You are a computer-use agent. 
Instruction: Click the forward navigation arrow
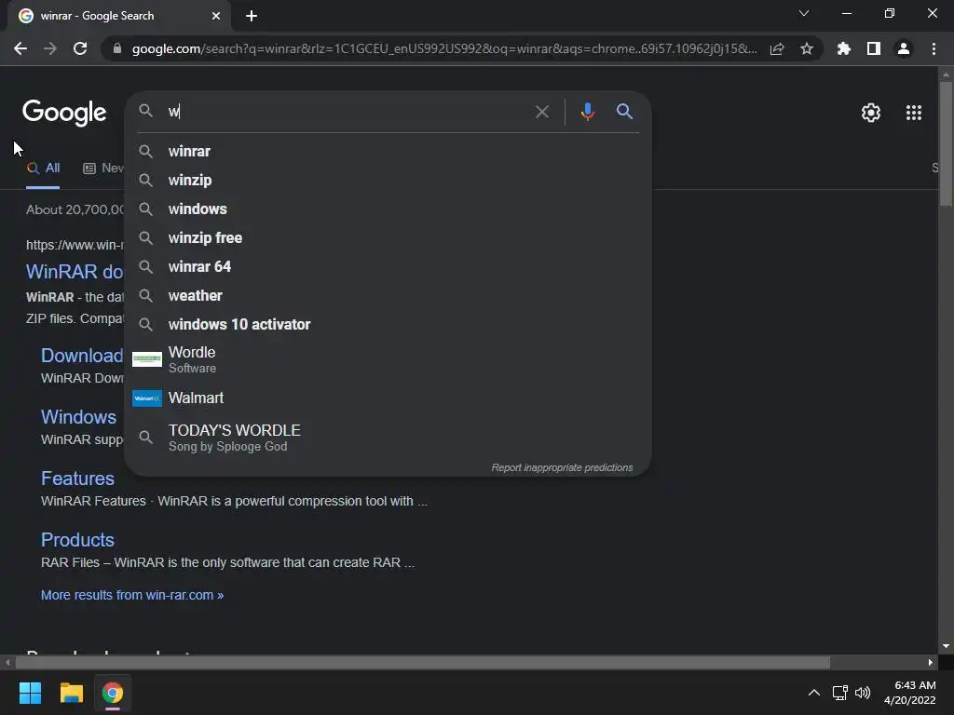(x=50, y=48)
